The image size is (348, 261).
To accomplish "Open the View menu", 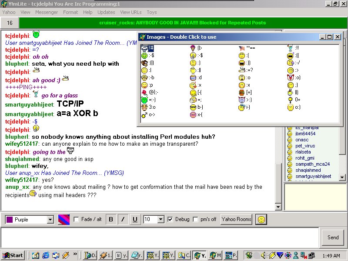I will [25, 12].
